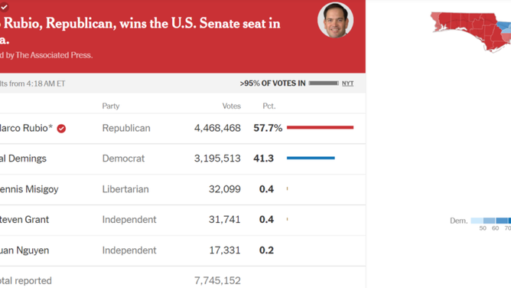This screenshot has width=511, height=288.
Task: Click Marco Rubio's circular portrait photo
Action: pyautogui.click(x=335, y=20)
